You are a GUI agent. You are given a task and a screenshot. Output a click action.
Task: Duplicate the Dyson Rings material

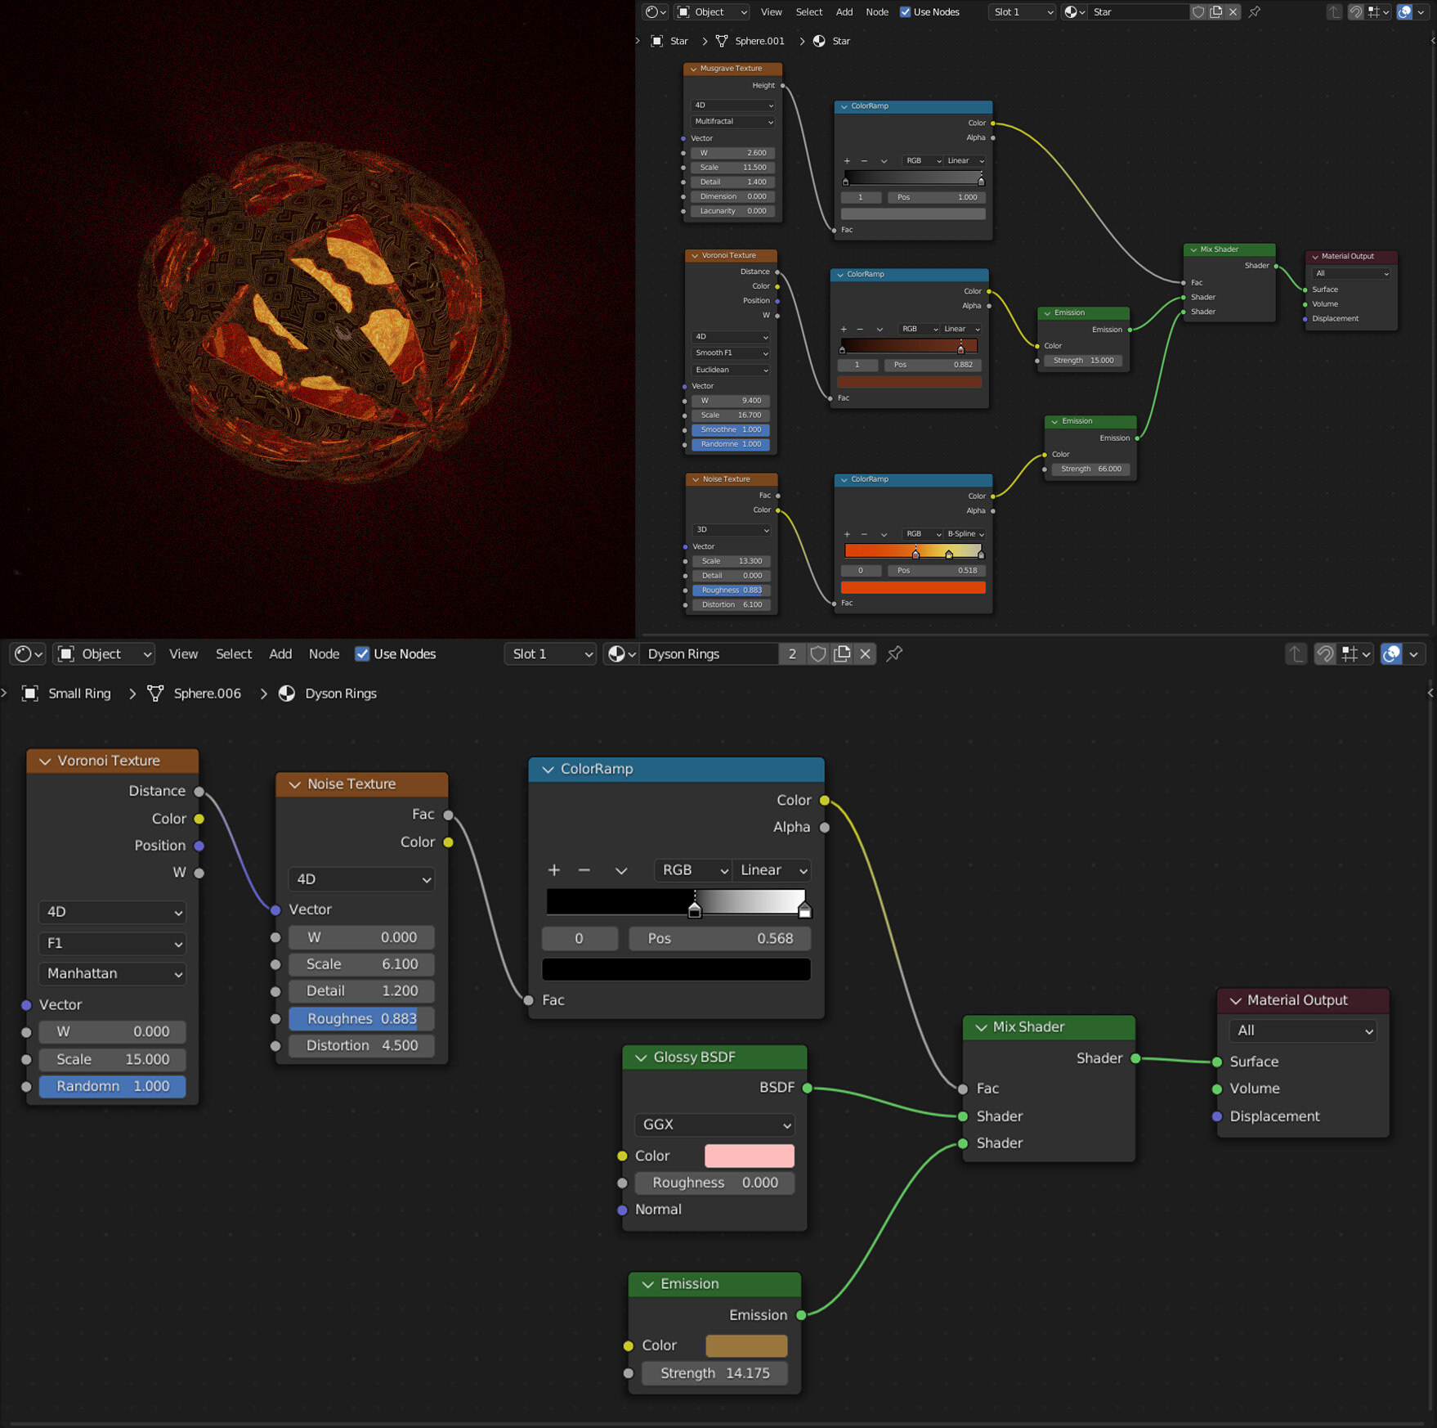click(841, 653)
